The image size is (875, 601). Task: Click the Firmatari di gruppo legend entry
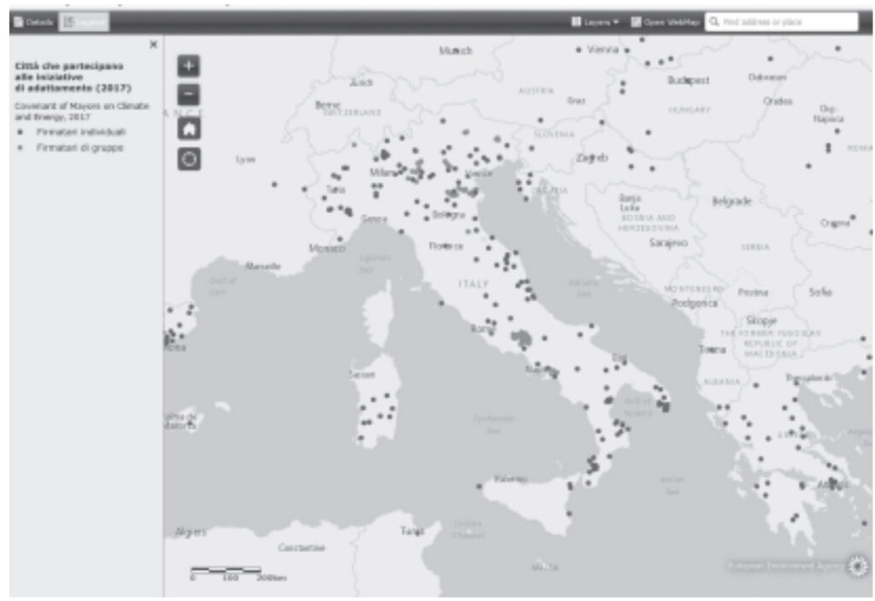[79, 148]
